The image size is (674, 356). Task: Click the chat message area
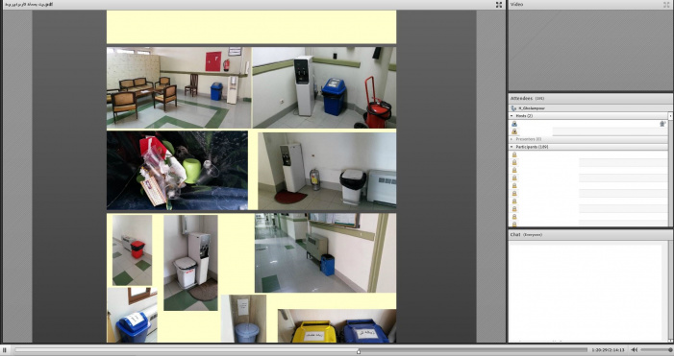point(586,292)
